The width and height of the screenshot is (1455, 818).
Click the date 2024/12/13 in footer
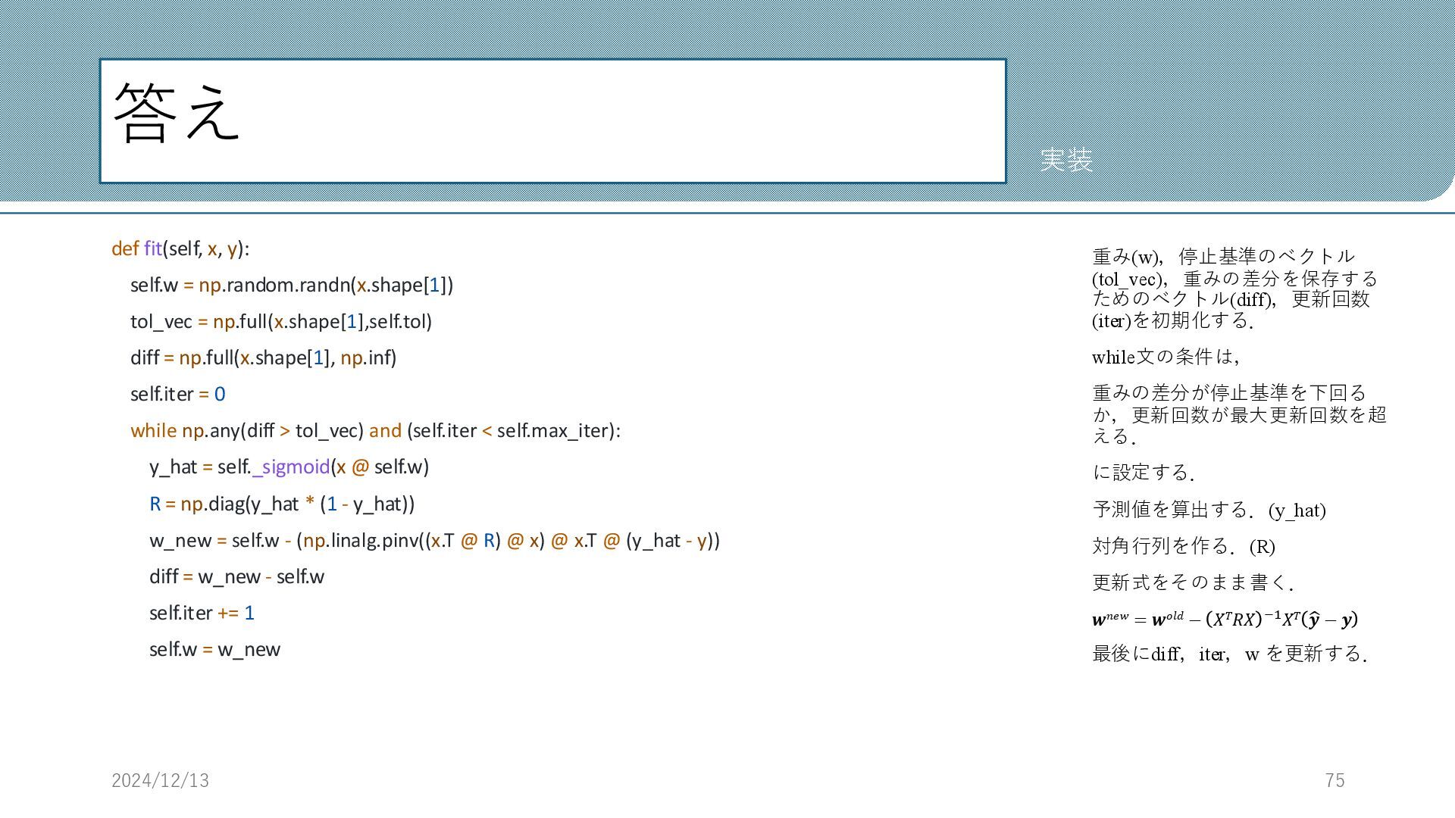pos(160,780)
